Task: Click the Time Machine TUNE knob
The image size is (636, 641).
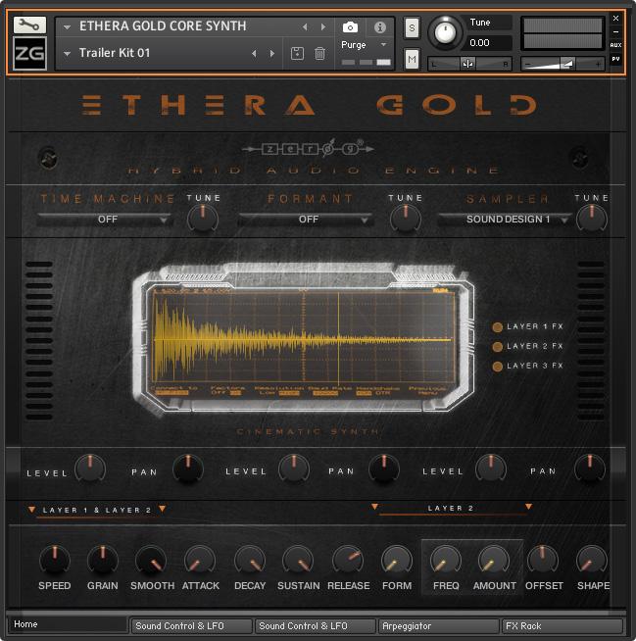Action: tap(202, 218)
